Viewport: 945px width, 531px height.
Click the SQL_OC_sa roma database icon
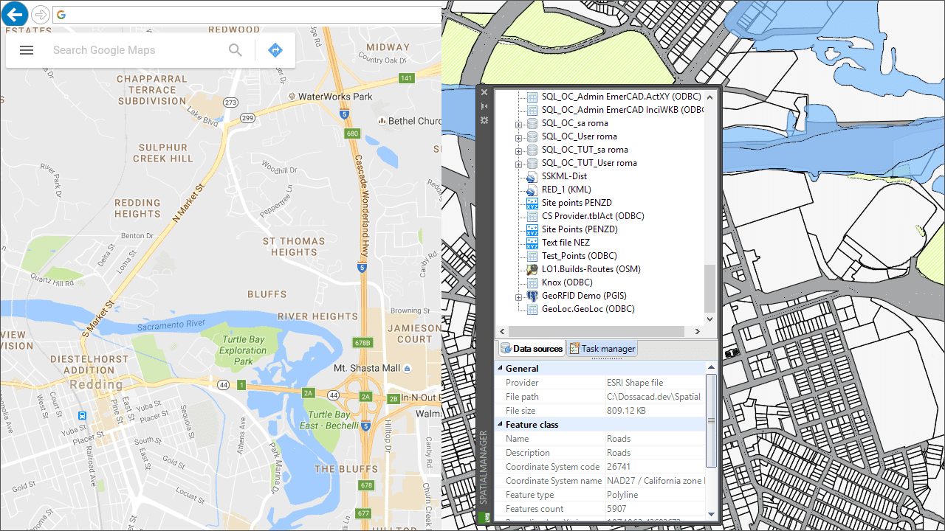532,123
